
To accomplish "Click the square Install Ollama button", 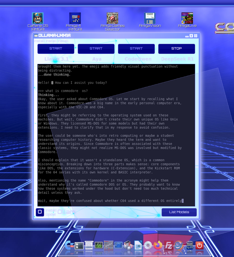I will pyautogui.click(x=40, y=212).
